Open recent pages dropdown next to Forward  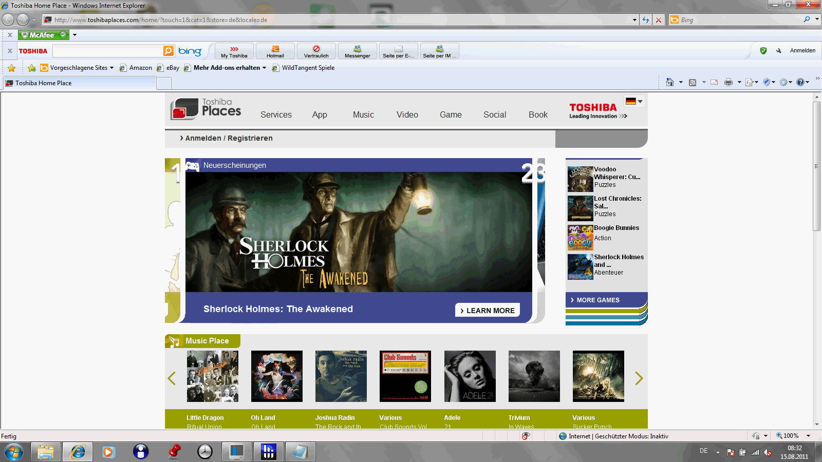(34, 20)
